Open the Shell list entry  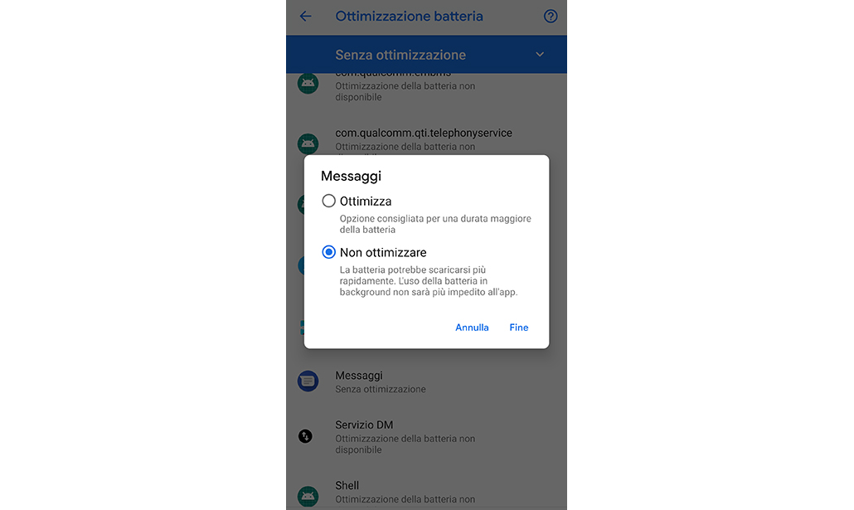[426, 493]
